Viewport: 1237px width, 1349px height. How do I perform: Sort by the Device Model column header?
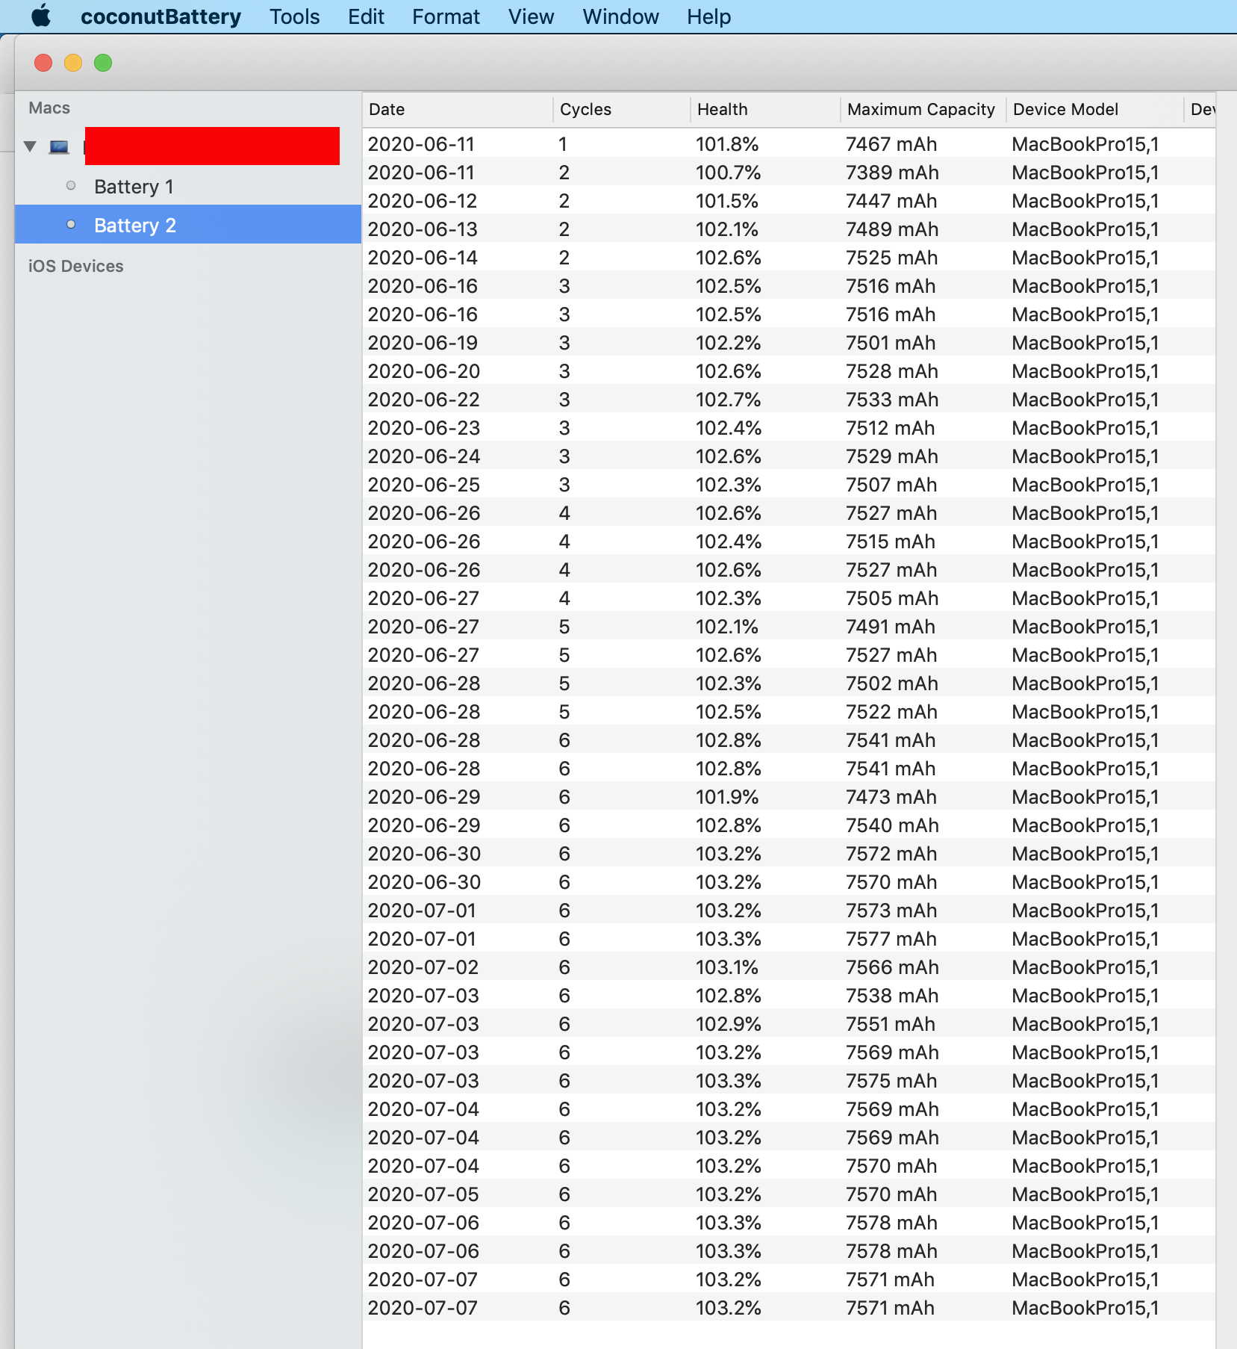click(x=1095, y=109)
